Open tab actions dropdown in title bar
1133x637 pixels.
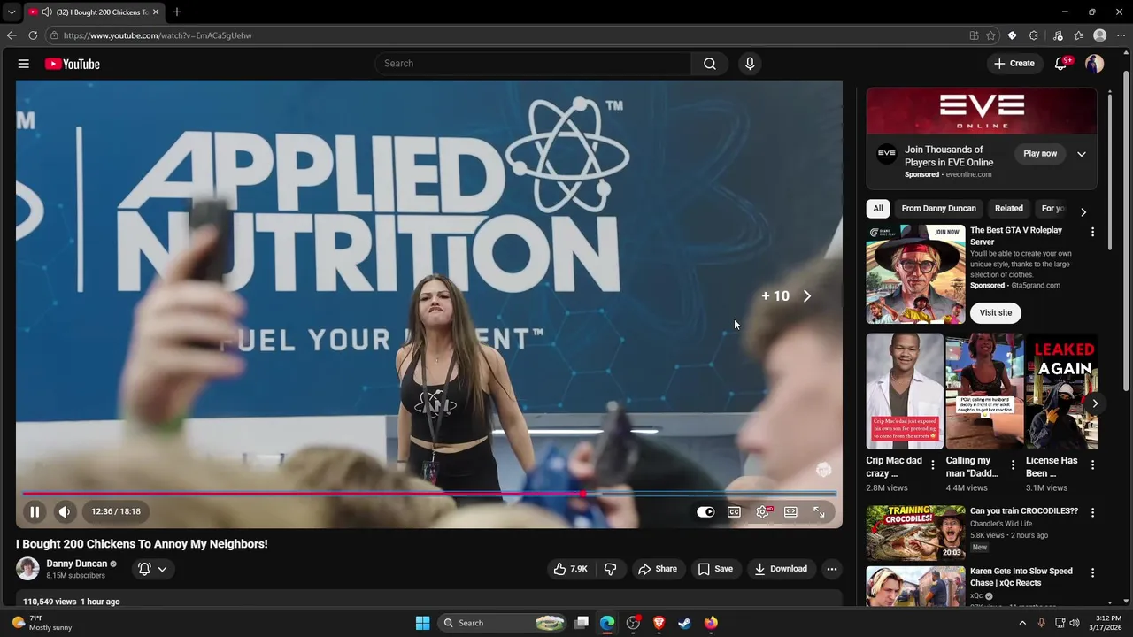tap(11, 12)
